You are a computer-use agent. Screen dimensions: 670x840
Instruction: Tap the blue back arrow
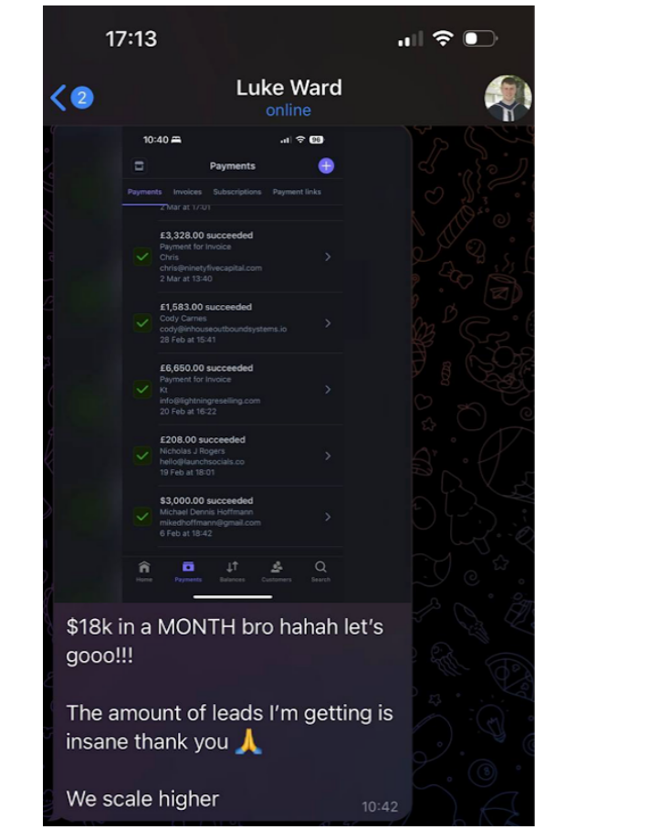(x=58, y=98)
